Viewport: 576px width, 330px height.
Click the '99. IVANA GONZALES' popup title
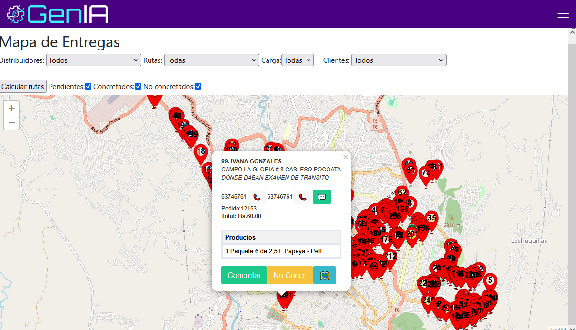point(251,161)
